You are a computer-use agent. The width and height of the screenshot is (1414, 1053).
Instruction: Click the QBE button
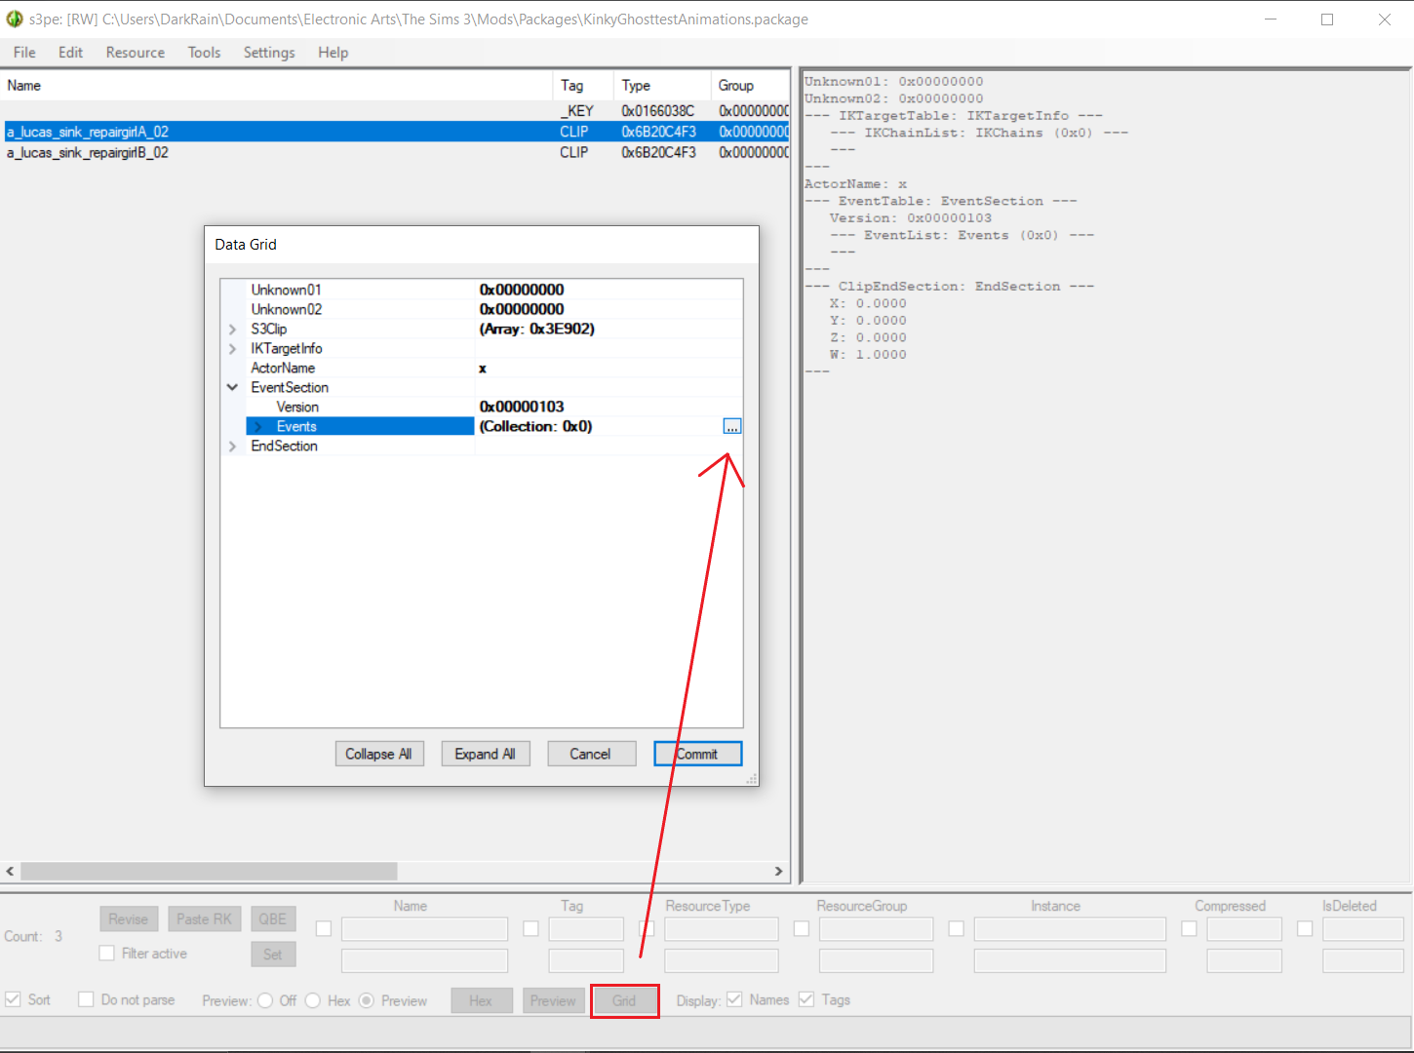(x=273, y=918)
